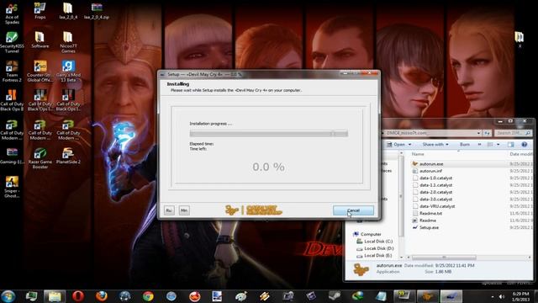Select the Software folder on desktop
Screen dimensions: 538x303
[x=40, y=40]
